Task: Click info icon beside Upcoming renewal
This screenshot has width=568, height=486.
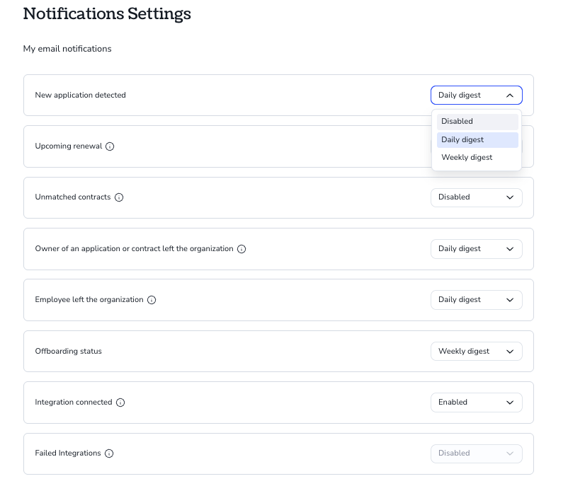Action: pyautogui.click(x=110, y=146)
